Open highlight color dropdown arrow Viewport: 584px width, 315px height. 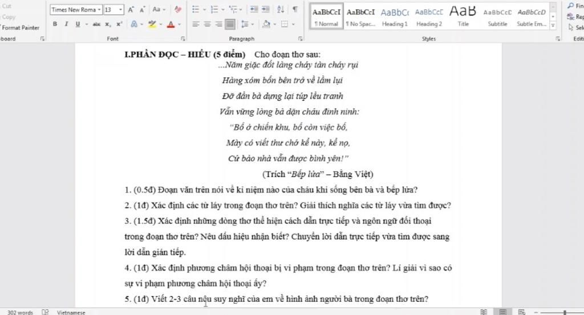(160, 24)
